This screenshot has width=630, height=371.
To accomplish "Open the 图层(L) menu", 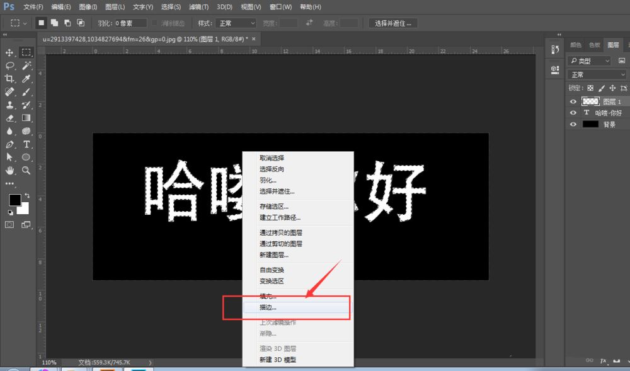I will coord(115,7).
